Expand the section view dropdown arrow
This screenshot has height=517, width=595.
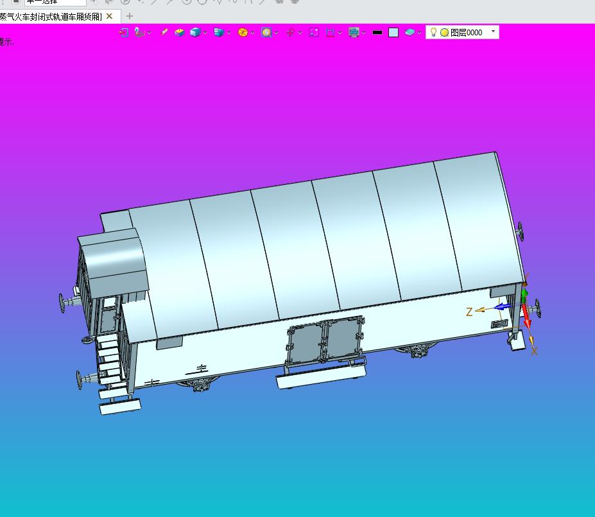[253, 33]
